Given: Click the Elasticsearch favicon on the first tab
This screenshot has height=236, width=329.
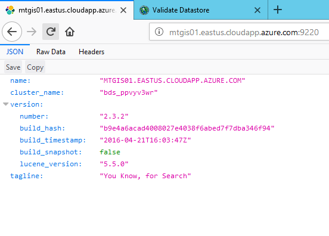Looking at the screenshot, I should pos(10,10).
